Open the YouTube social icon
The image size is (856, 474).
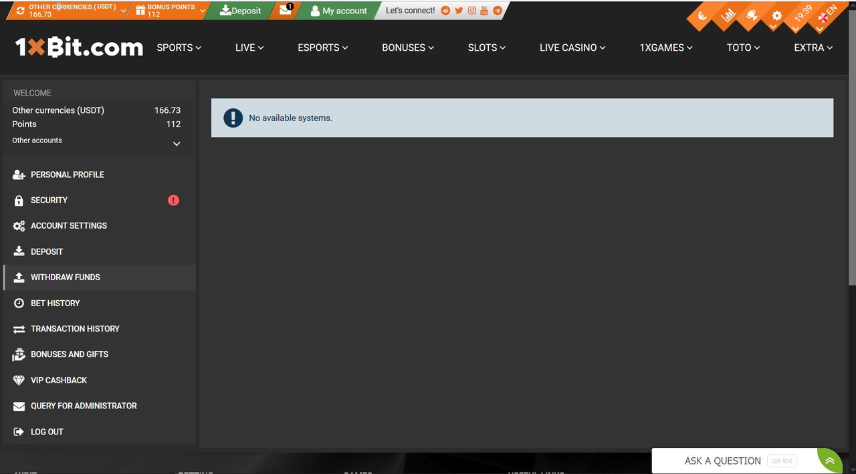pyautogui.click(x=484, y=11)
